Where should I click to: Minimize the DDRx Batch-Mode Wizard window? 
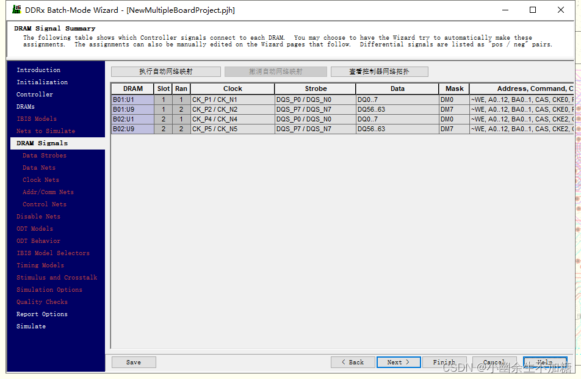click(x=505, y=10)
